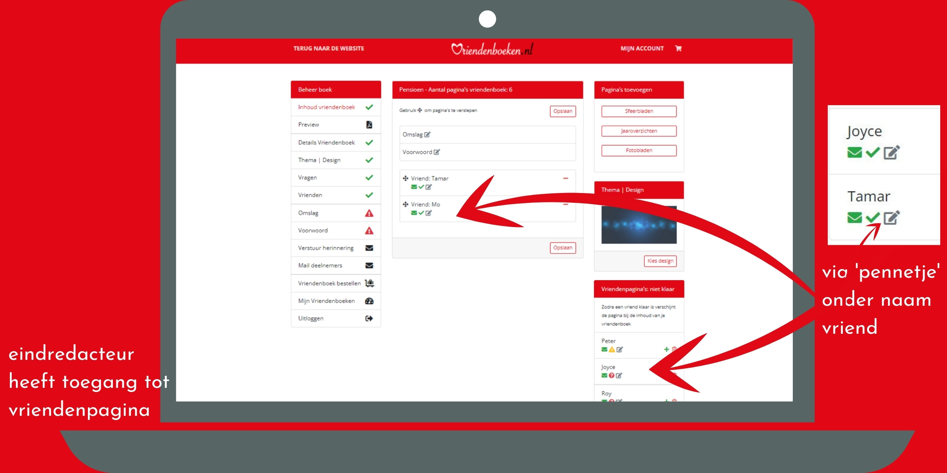The image size is (947, 473).
Task: Click the warning triangle on sidebar Omslag row
Action: point(369,213)
